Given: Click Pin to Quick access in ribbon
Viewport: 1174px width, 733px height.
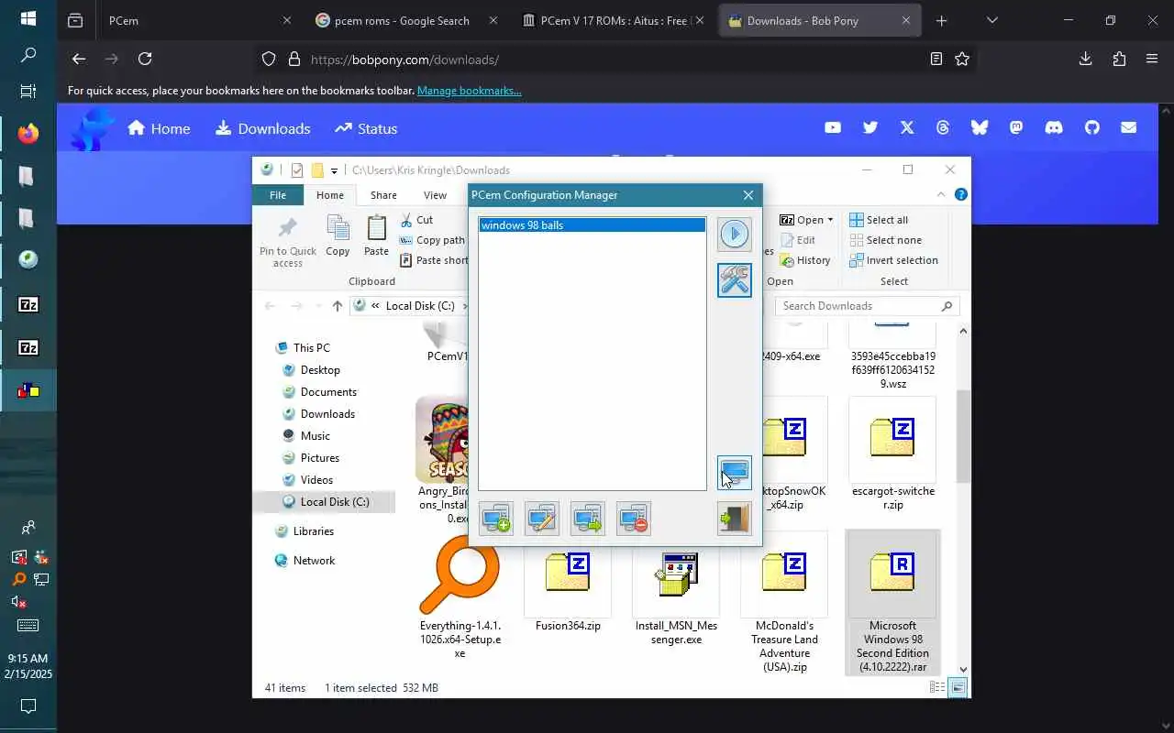Looking at the screenshot, I should (x=288, y=243).
